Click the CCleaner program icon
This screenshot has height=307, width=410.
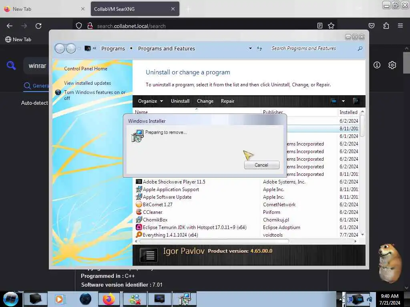point(139,212)
